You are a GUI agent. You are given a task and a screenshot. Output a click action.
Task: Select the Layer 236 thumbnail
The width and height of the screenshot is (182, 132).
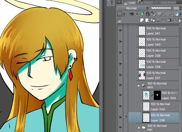(146, 118)
